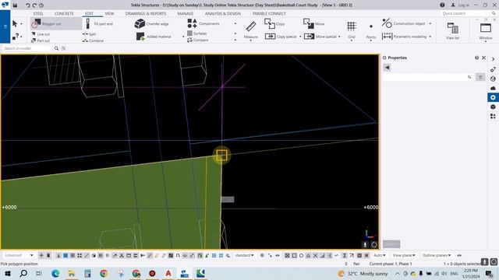Click the Move special command

tap(320, 37)
